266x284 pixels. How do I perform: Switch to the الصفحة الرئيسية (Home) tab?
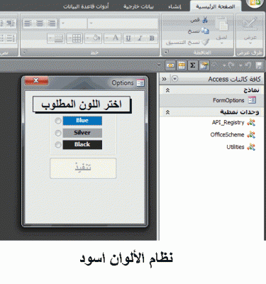pos(216,6)
